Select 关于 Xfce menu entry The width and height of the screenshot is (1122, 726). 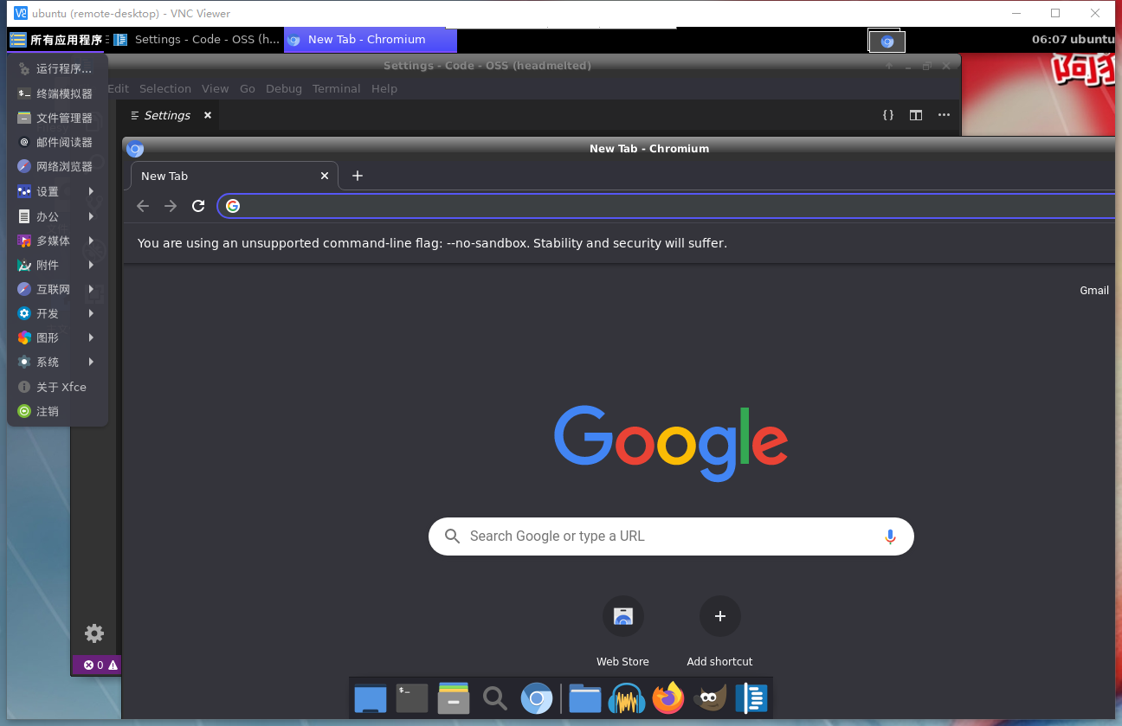(x=57, y=387)
